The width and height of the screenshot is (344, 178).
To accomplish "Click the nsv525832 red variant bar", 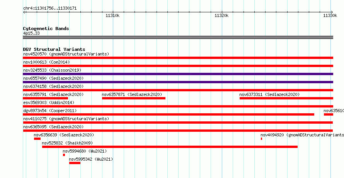I will [x=170, y=147].
